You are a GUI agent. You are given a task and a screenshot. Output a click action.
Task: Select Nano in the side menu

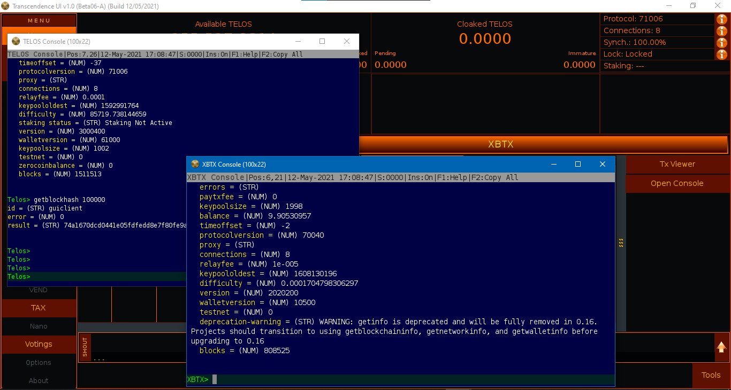[39, 326]
